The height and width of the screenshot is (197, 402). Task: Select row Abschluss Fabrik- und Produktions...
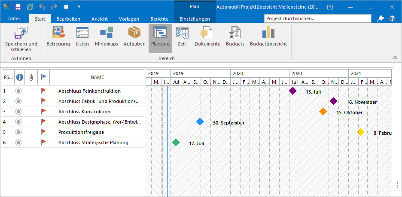click(x=73, y=101)
